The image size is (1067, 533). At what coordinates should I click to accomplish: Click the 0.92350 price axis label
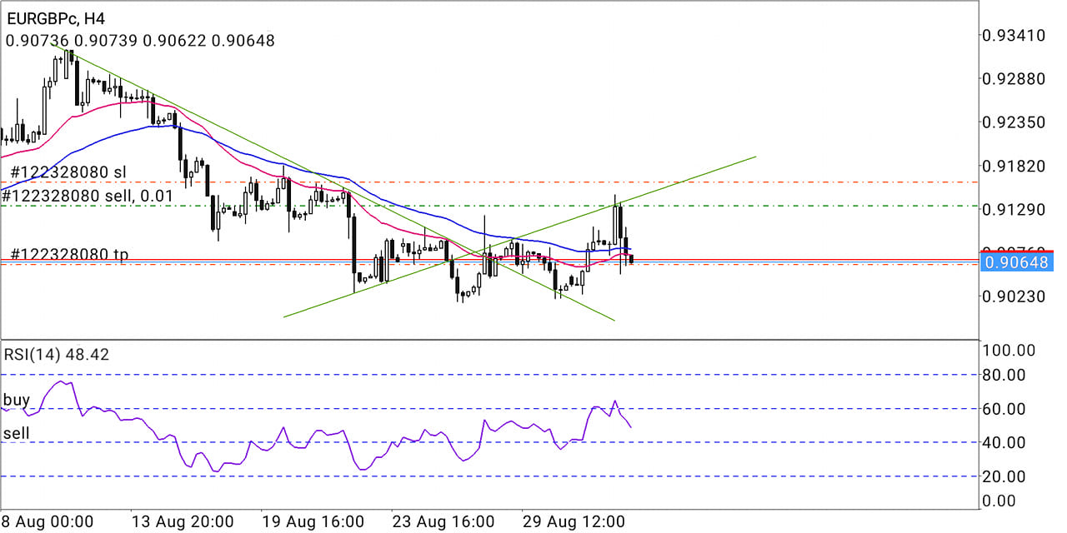[x=1014, y=122]
